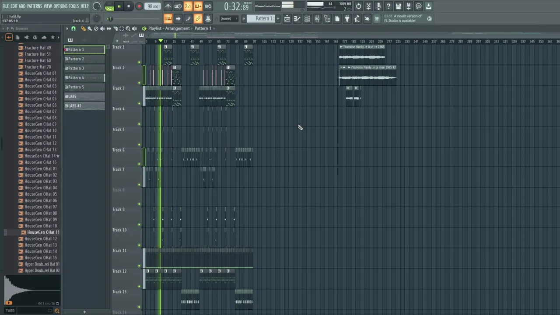Stop playback with the stop button
The height and width of the screenshot is (315, 560).
point(129,6)
